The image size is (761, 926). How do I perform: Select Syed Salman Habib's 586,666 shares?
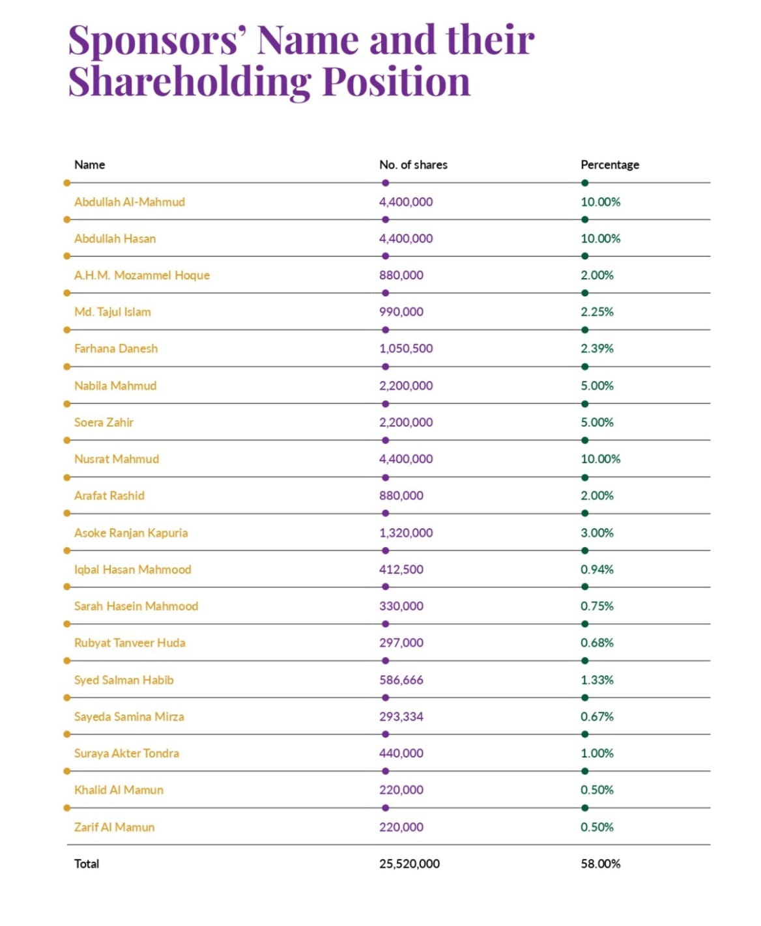[401, 680]
